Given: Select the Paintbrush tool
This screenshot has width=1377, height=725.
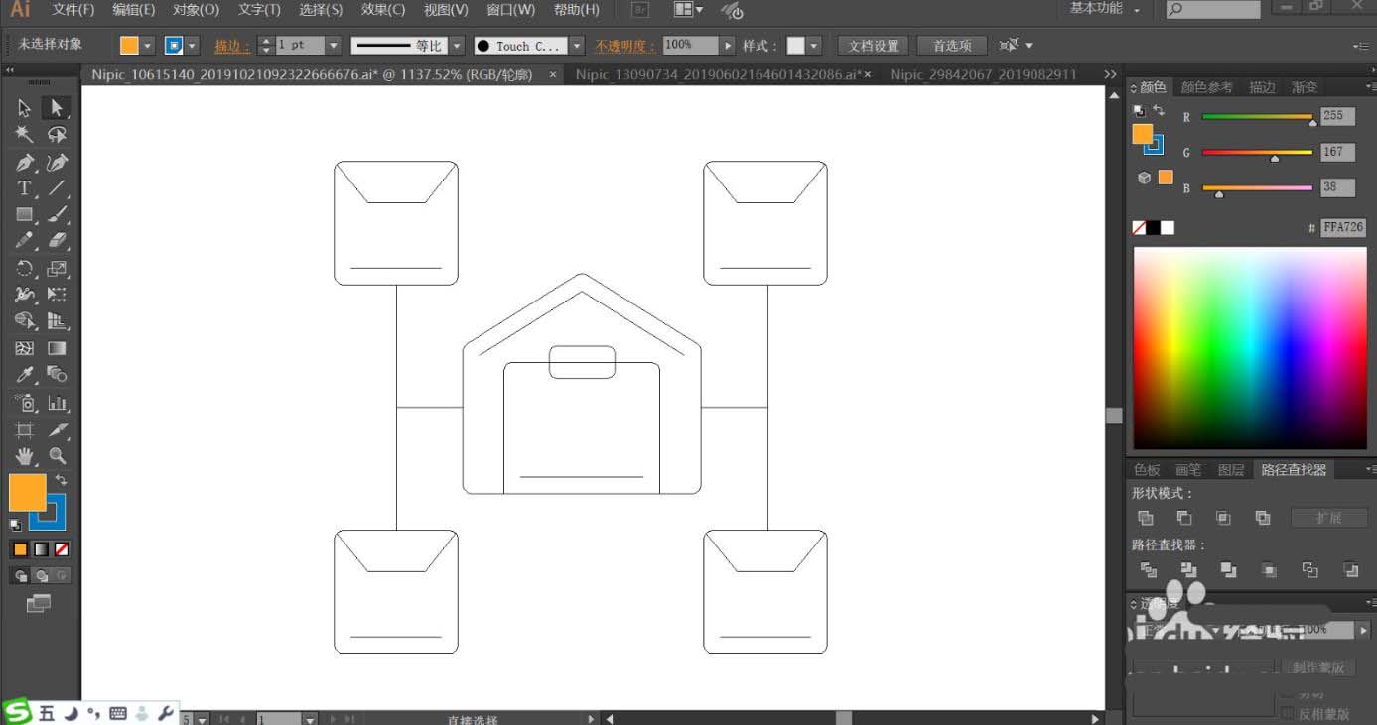Looking at the screenshot, I should (57, 215).
